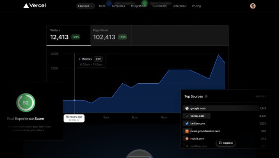Image resolution: width=279 pixels, height=158 pixels.
Task: Open the user avatar menu
Action: point(253,6)
